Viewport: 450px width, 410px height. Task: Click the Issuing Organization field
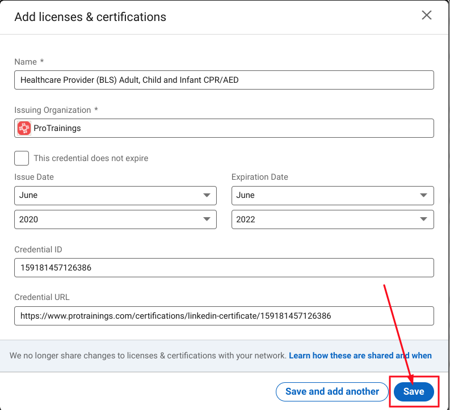[x=224, y=128]
